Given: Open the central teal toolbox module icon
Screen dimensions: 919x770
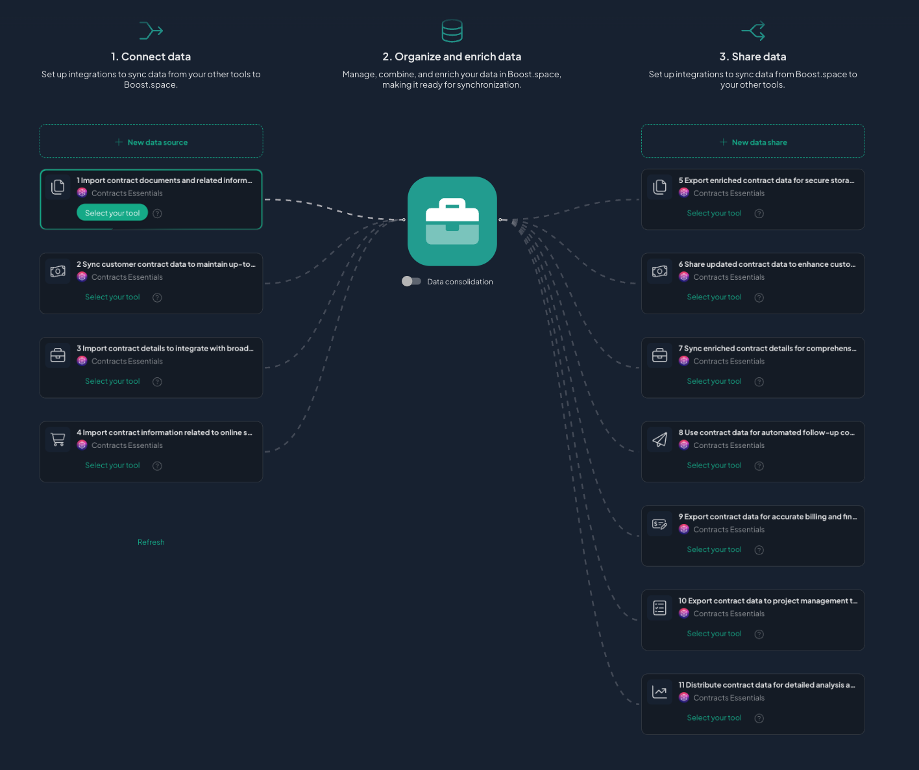Looking at the screenshot, I should (452, 221).
